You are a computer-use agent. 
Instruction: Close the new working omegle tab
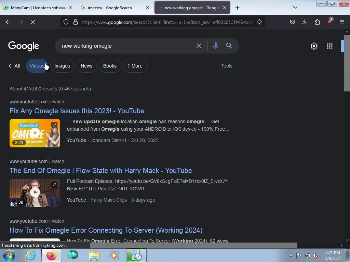tap(225, 8)
